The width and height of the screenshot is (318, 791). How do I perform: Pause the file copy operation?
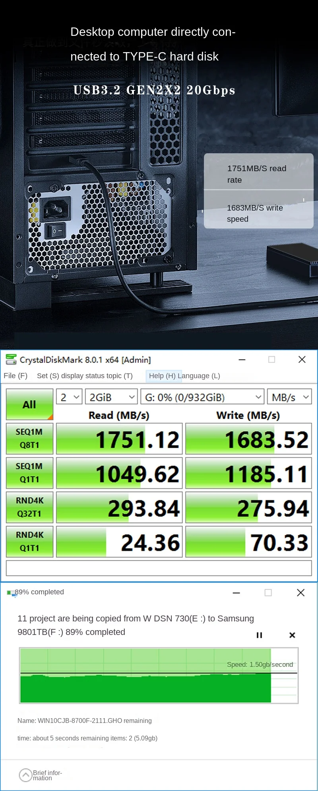pos(259,635)
